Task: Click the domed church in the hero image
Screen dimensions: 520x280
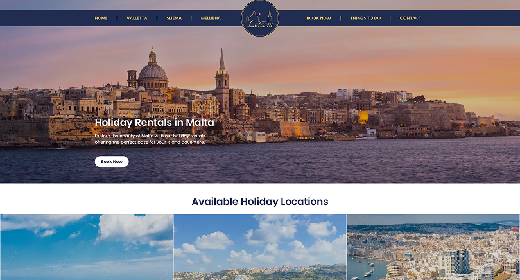Action: click(x=153, y=71)
